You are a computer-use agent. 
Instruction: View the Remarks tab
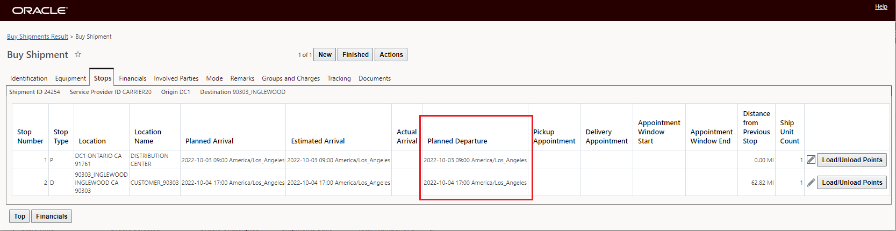pos(242,78)
